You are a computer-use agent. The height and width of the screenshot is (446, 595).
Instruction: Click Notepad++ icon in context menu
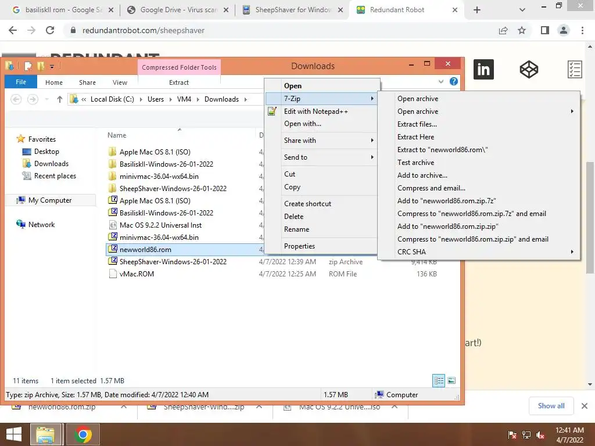click(272, 111)
